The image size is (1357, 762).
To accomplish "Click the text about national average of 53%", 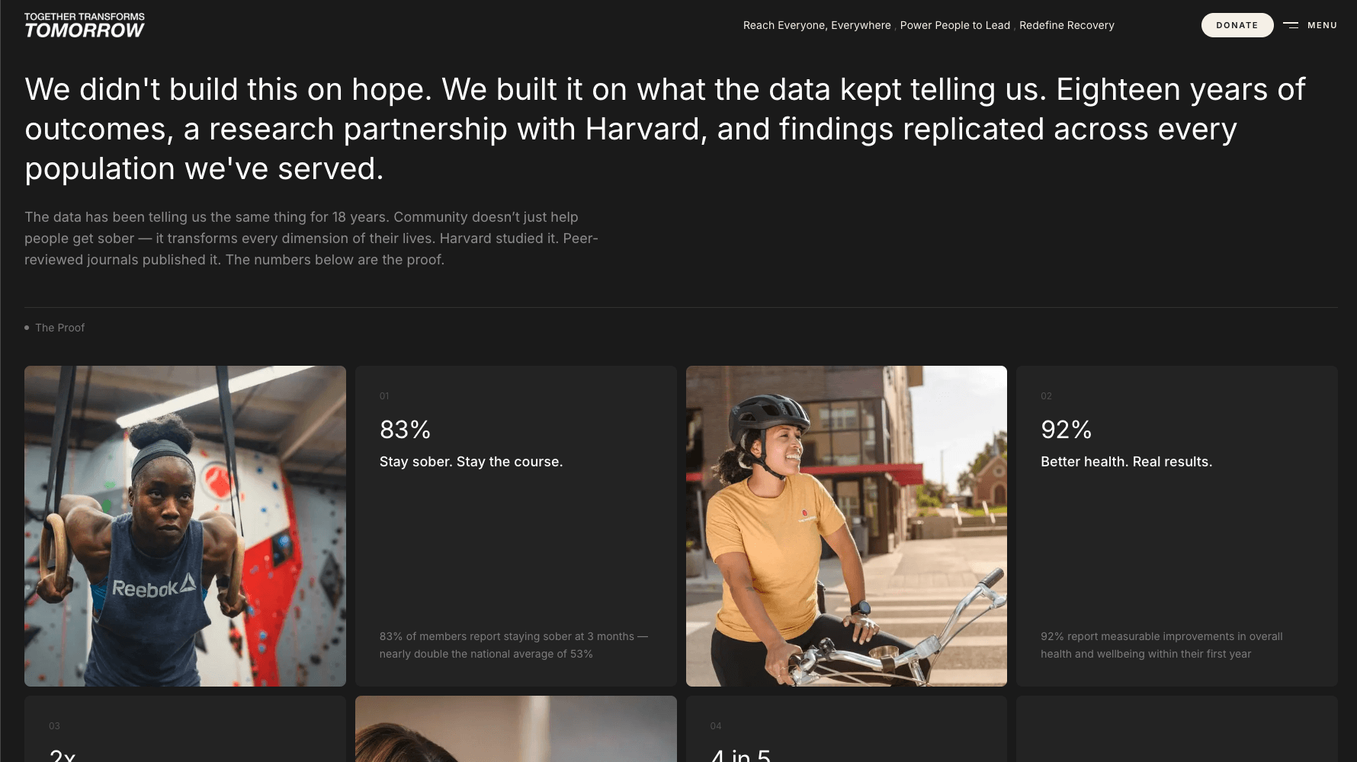I will 513,645.
